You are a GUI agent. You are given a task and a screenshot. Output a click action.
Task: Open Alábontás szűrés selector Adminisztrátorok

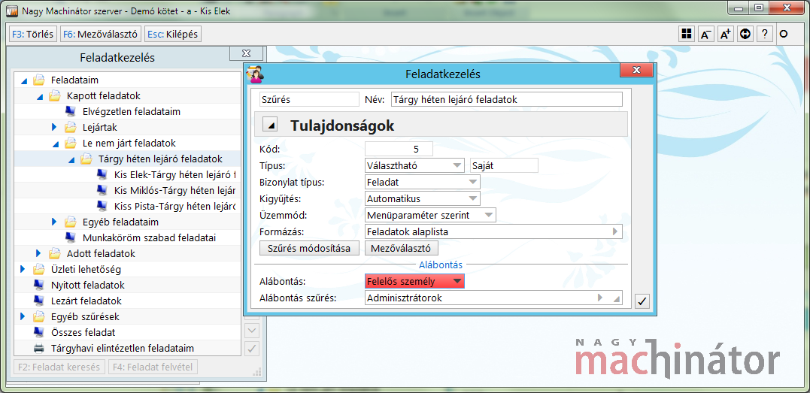(493, 298)
